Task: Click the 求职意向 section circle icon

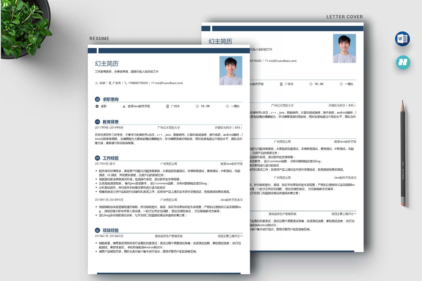Action: tap(97, 99)
